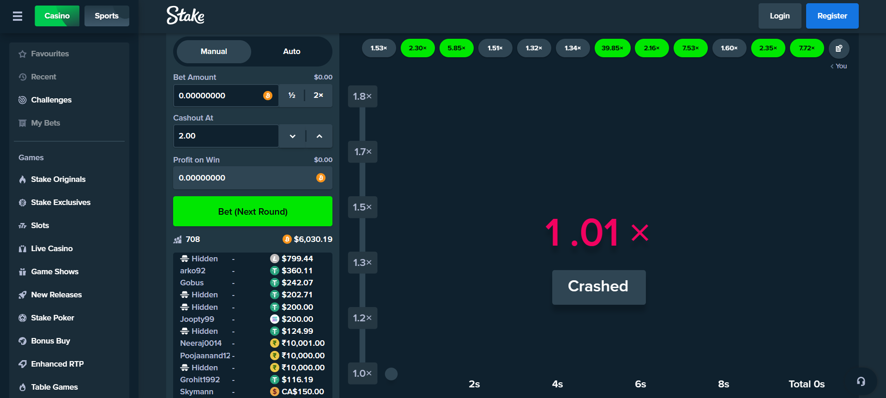Click the 1.53× history result pill
The width and height of the screenshot is (886, 398).
[379, 48]
